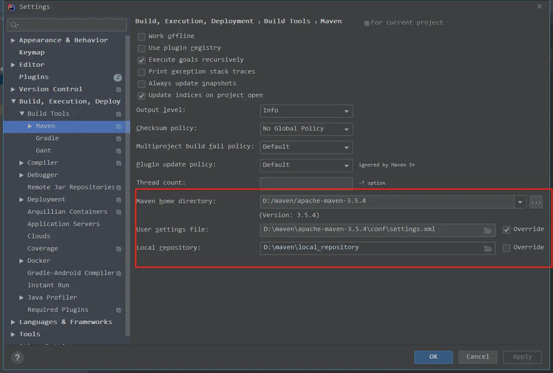Enable Always update snapshots checkbox
Viewport: 553px width, 373px height.
[x=141, y=84]
